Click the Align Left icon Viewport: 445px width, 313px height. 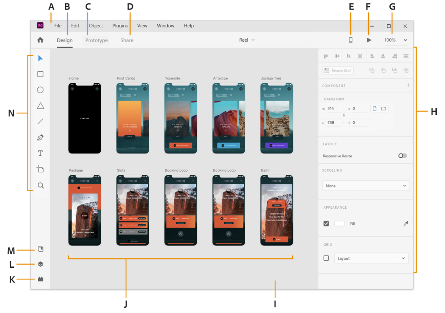[372, 56]
